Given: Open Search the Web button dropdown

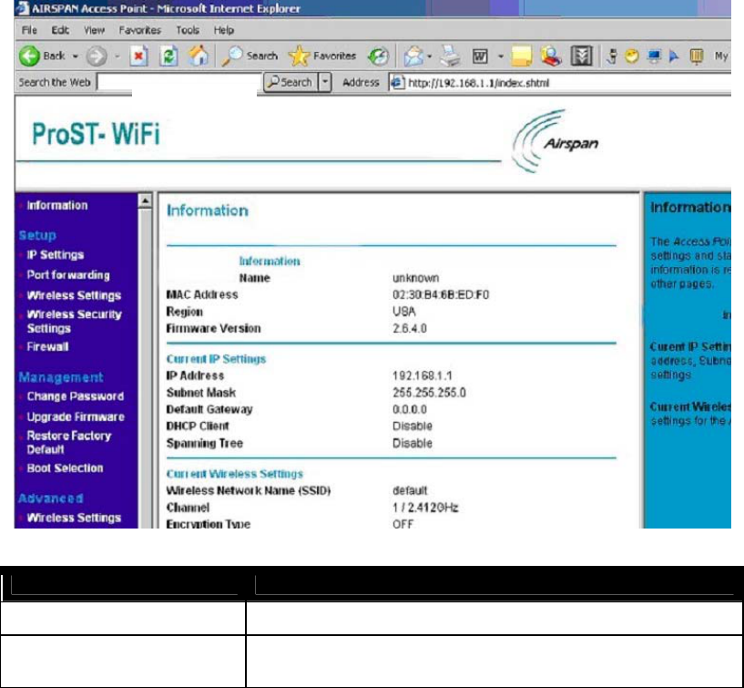Looking at the screenshot, I should [324, 83].
